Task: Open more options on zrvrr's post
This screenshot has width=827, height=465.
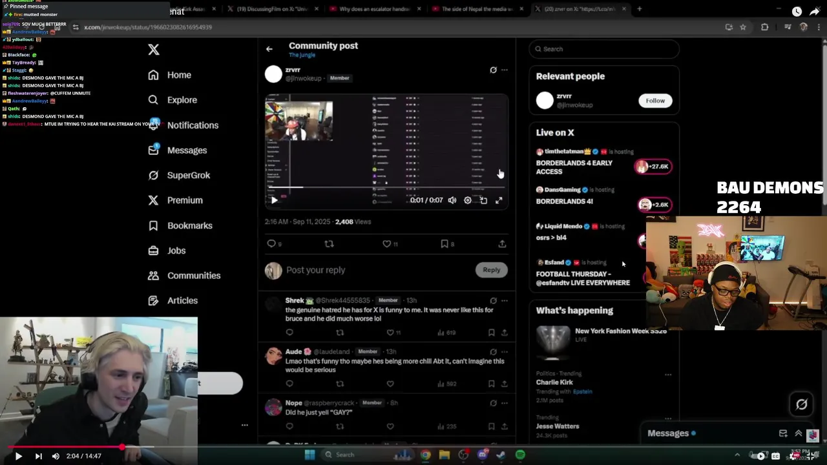Action: (505, 70)
